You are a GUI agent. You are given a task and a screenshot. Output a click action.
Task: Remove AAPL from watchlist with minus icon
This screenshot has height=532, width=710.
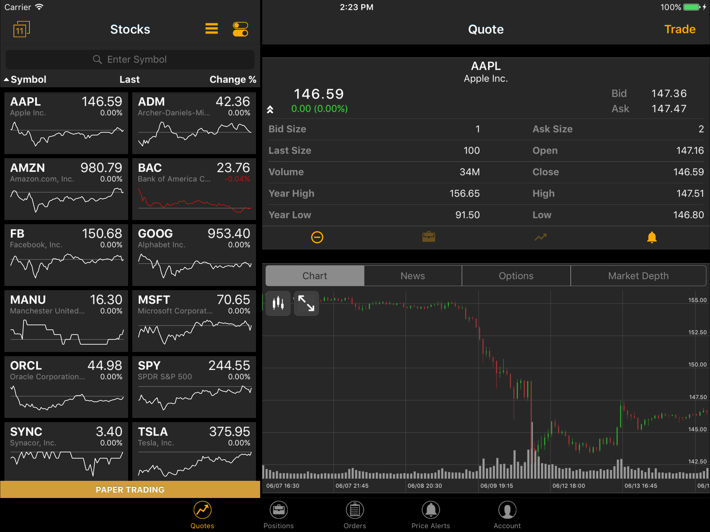[317, 237]
